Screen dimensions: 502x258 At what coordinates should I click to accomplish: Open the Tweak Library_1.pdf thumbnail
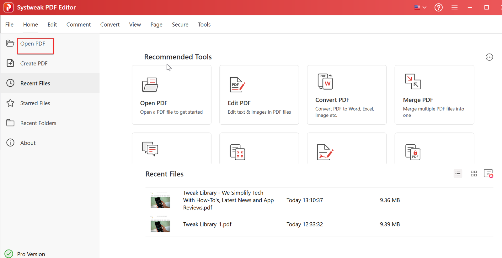click(x=160, y=224)
